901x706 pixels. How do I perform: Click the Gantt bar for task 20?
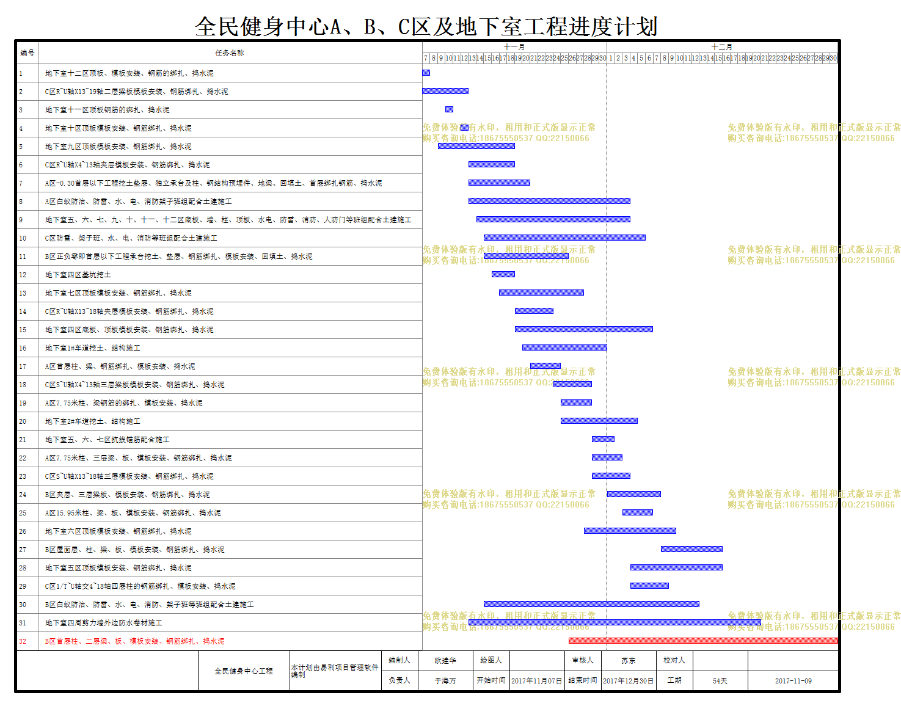(599, 421)
